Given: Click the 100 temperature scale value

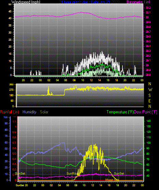Looking at the screenshot, I should pos(148,143).
